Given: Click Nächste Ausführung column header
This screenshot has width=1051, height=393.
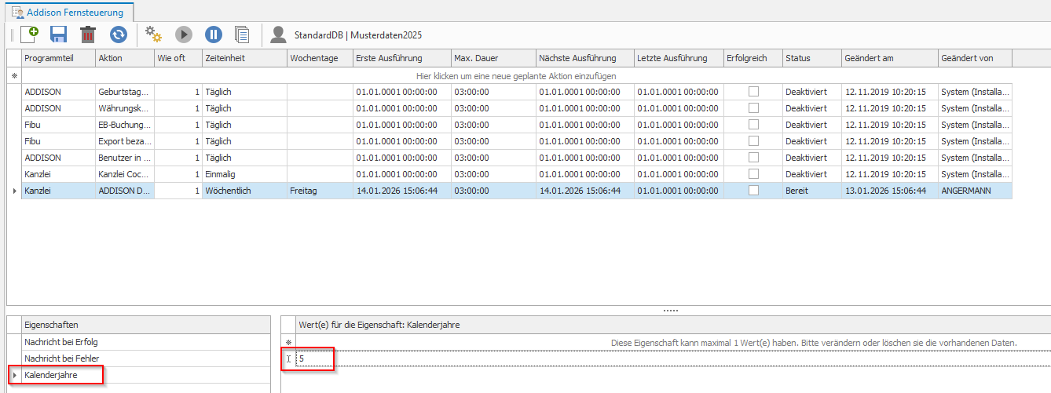Looking at the screenshot, I should pyautogui.click(x=584, y=58).
